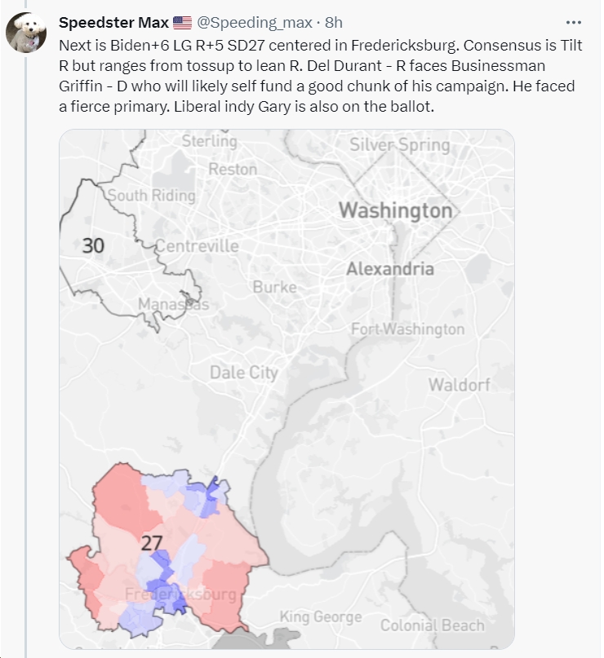Click the Silver Spring label on map

coord(400,145)
